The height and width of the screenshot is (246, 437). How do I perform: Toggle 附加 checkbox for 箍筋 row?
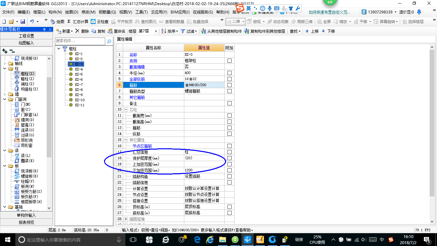click(x=229, y=85)
